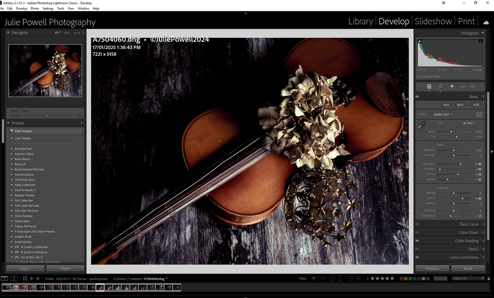Toggle Basic panel visibility eye
Screen dimensions: 494x298
pyautogui.click(x=417, y=97)
